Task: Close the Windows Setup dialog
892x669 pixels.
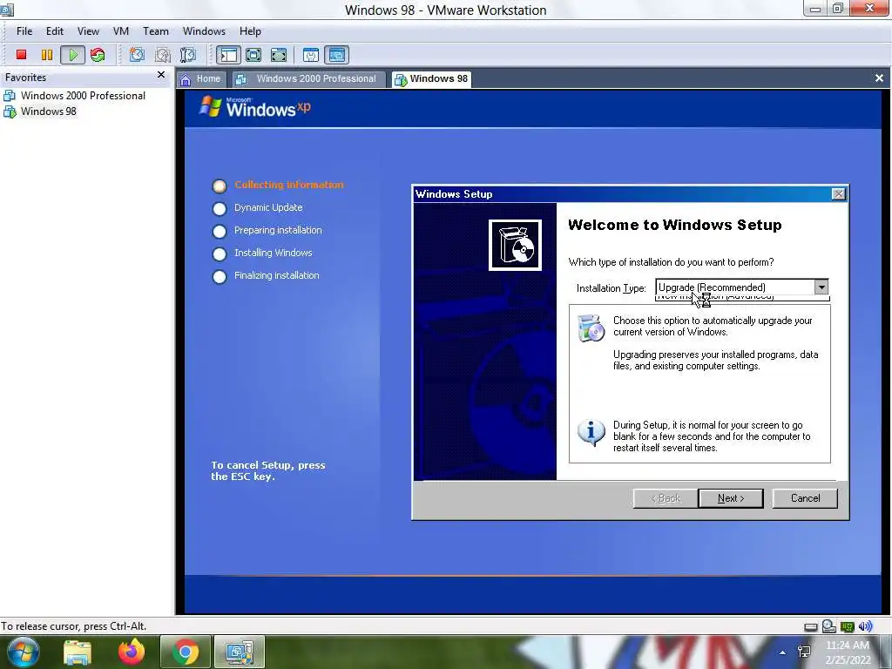Action: click(839, 194)
